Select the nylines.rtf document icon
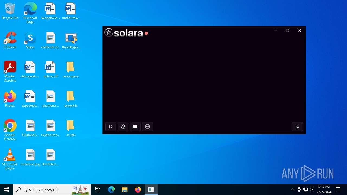347x195 pixels. (50, 70)
